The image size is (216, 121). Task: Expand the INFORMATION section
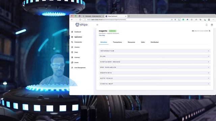(155, 51)
